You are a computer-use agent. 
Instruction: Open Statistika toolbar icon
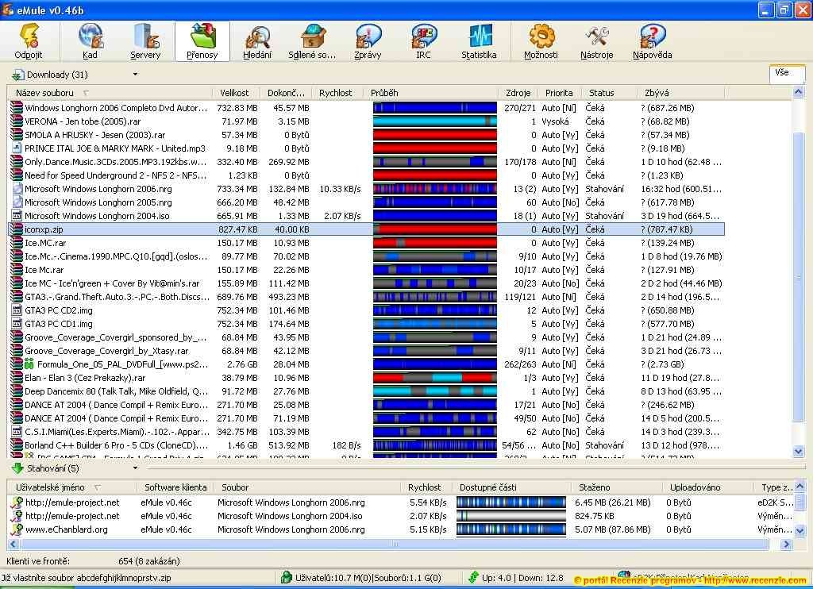(479, 41)
